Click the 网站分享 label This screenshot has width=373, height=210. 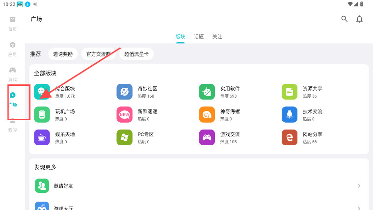coord(313,134)
